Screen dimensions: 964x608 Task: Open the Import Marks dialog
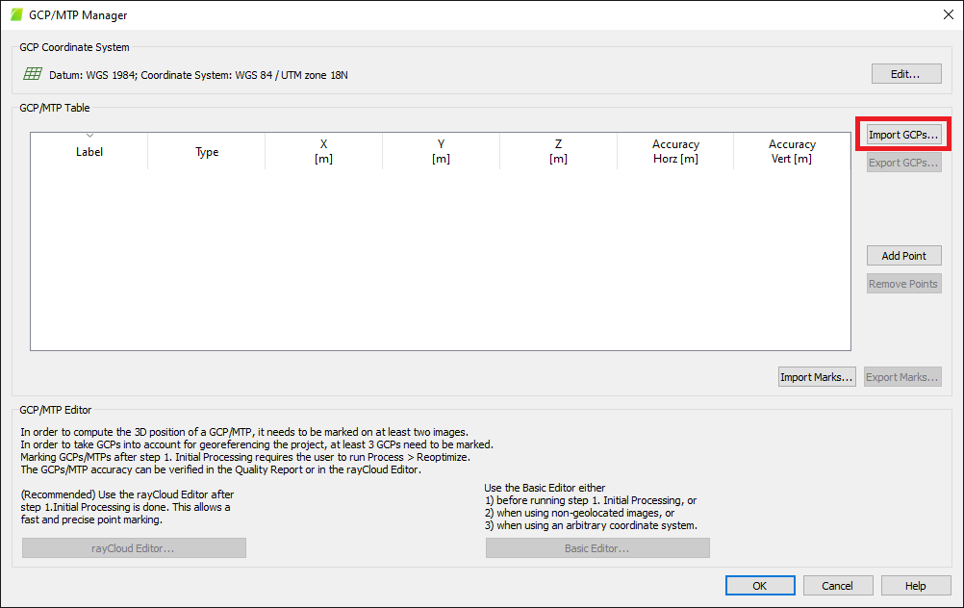tap(817, 377)
